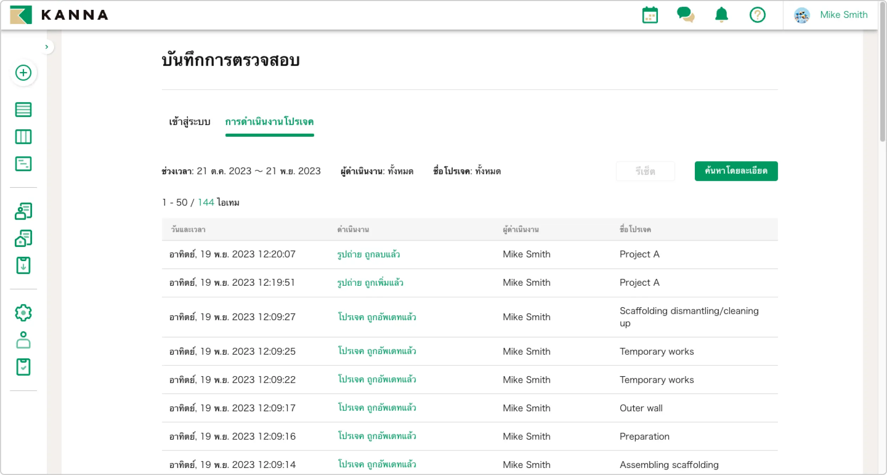Screen dimensions: 887x475
Task: Expand the sidebar with the chevron arrow
Action: pos(47,47)
